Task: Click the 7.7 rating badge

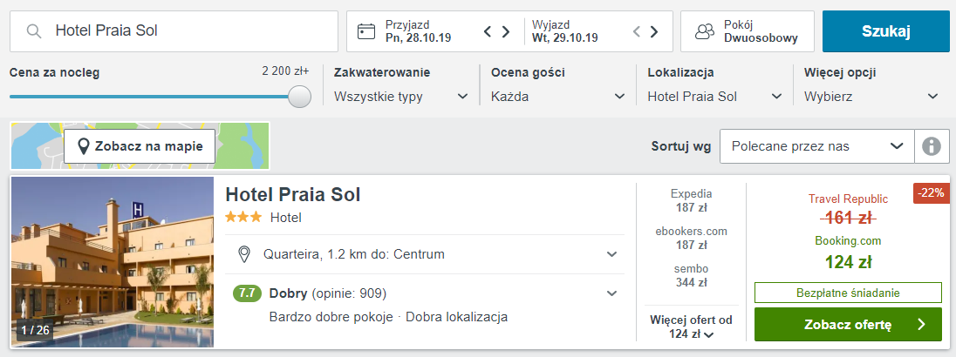Action: (247, 293)
